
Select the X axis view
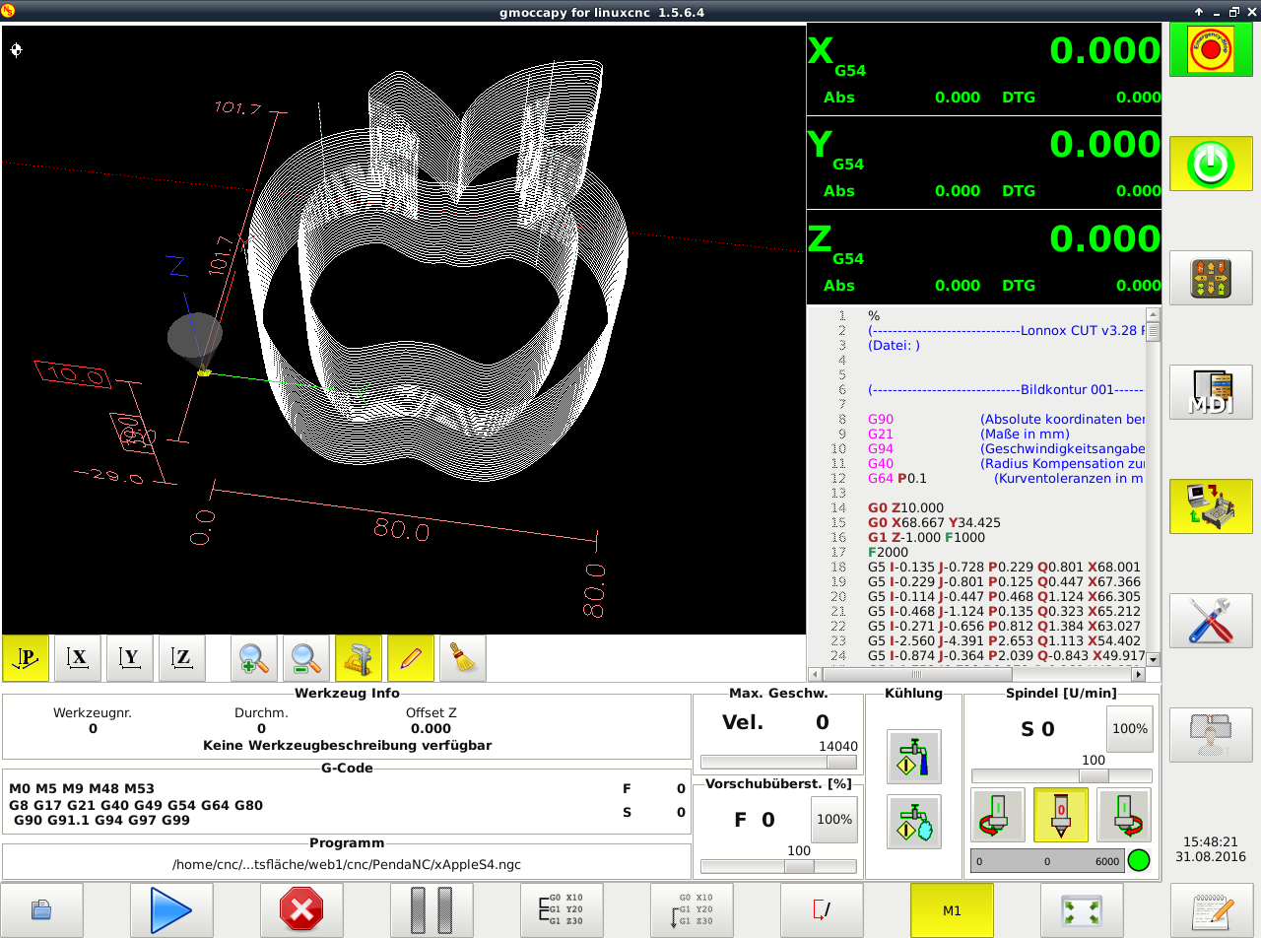pos(78,658)
